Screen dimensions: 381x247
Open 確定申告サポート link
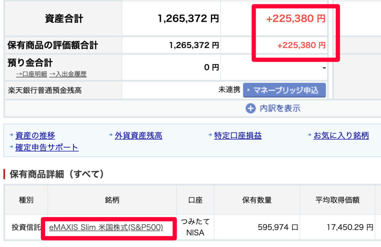47,147
